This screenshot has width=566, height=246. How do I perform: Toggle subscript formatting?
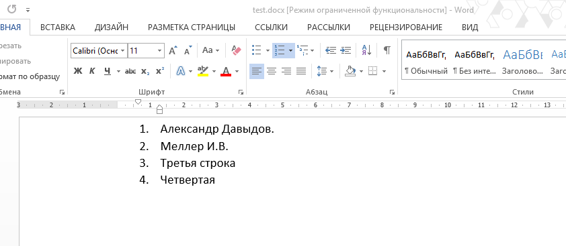pyautogui.click(x=145, y=71)
